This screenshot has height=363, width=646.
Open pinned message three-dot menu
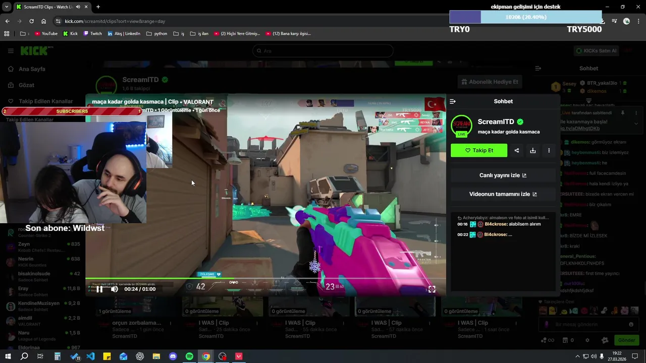point(636,113)
